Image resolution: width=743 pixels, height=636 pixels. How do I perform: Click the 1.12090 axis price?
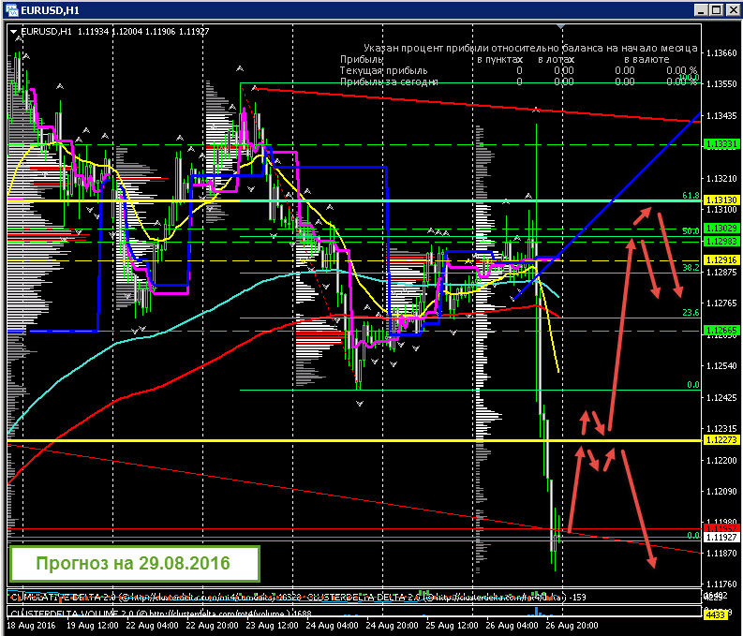pyautogui.click(x=721, y=492)
